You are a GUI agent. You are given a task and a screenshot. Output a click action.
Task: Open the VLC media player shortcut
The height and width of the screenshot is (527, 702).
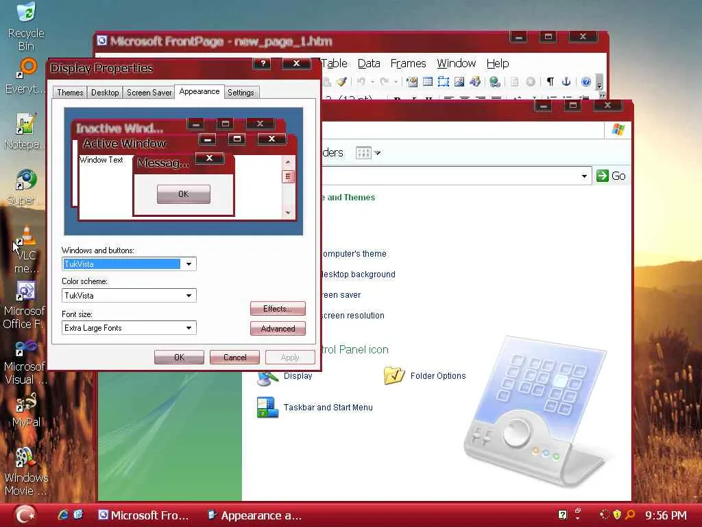(26, 248)
